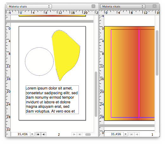The width and height of the screenshot is (165, 144).
Task: Click the left pane 35,45% zoom field
Action: coord(21,134)
